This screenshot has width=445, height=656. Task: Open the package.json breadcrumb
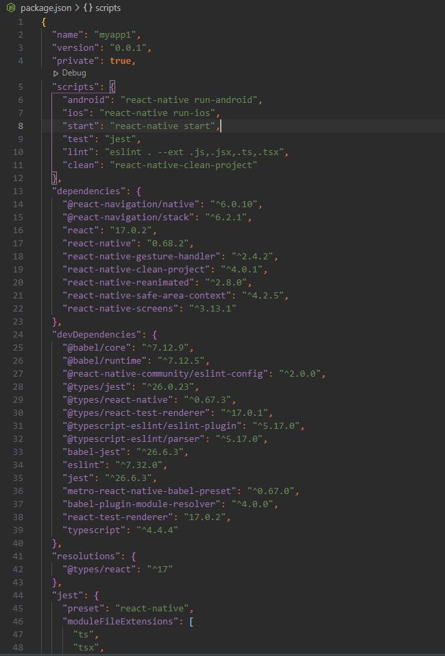coord(45,8)
